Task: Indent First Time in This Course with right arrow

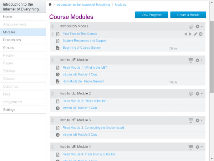Action: coord(190,34)
